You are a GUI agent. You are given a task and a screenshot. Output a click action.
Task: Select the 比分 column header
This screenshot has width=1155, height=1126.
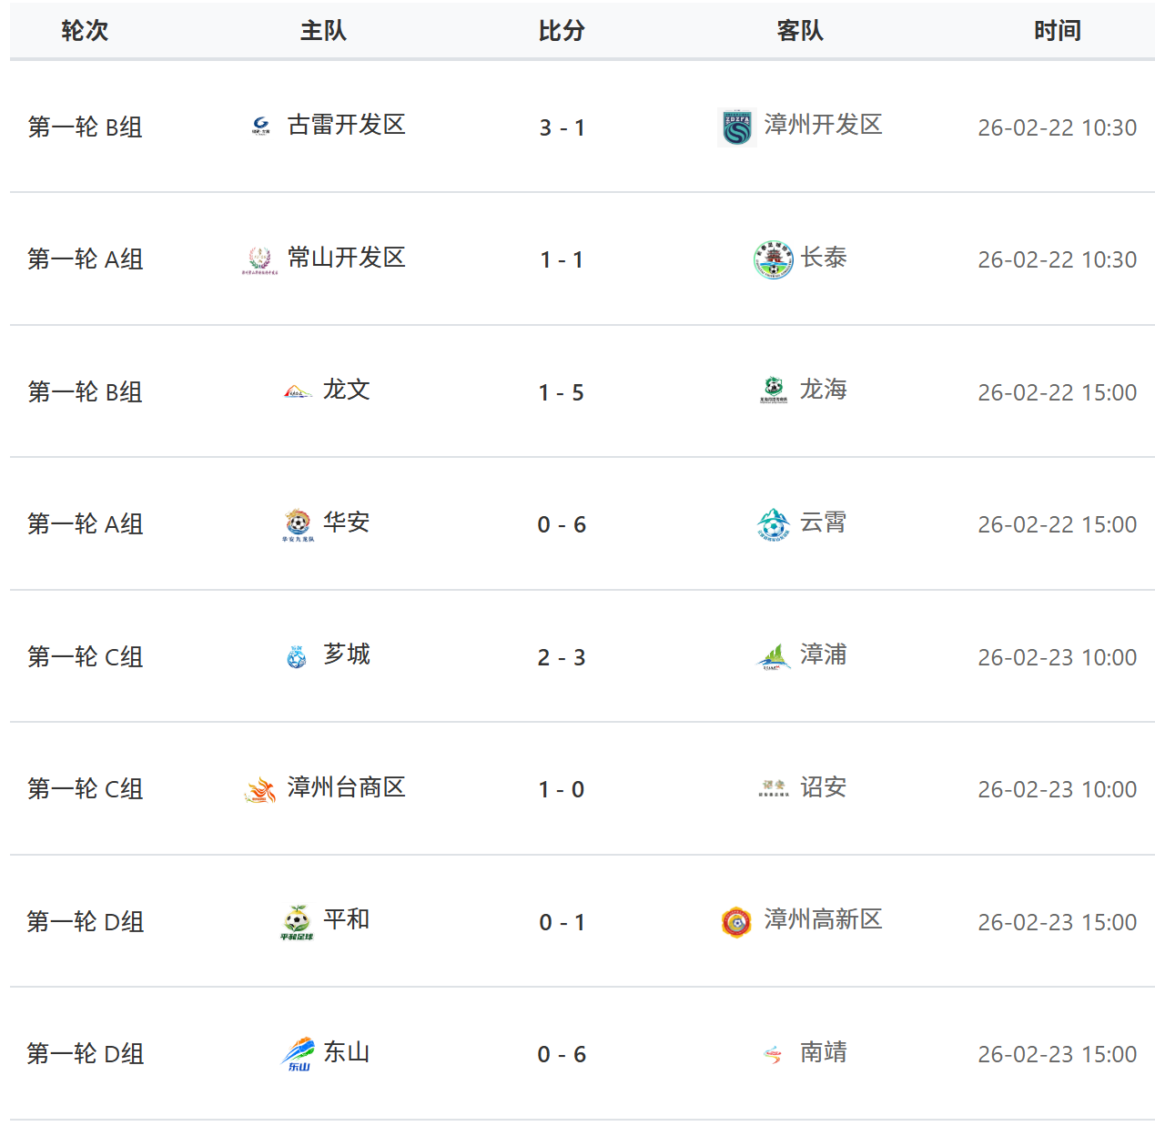pyautogui.click(x=562, y=31)
